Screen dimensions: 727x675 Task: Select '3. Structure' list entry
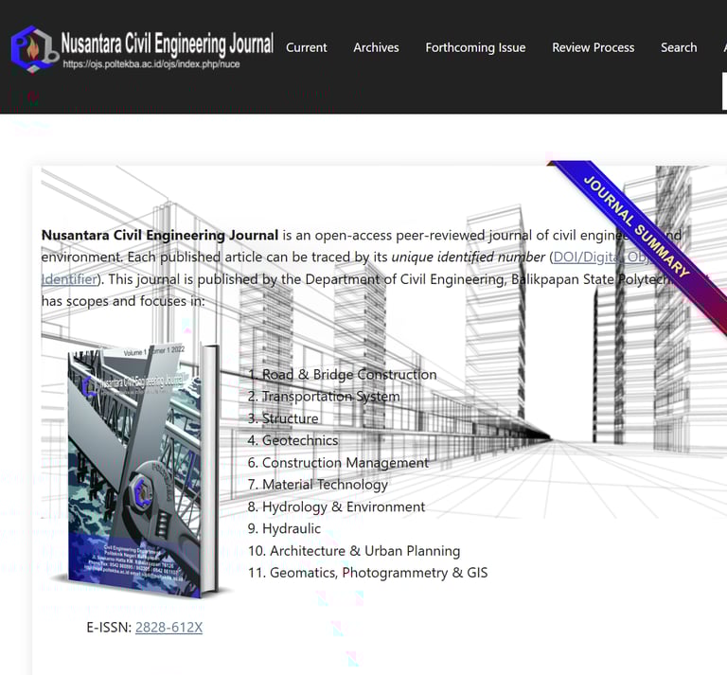(283, 418)
